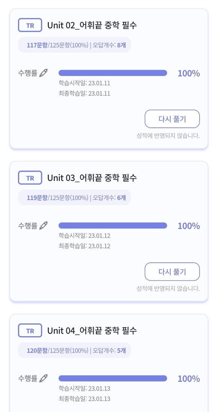Click the pencil icon in Unit 04 card

pos(44,378)
